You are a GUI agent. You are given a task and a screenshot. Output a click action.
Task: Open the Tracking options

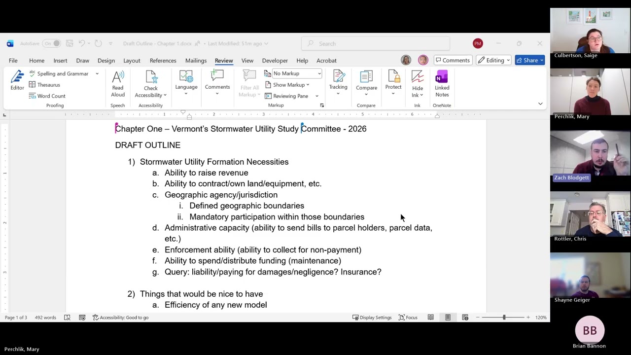[x=338, y=83]
